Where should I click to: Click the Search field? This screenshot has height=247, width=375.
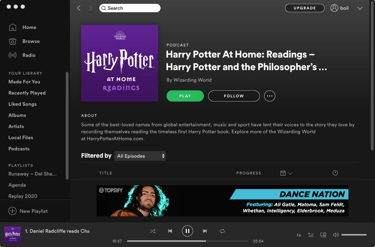pyautogui.click(x=130, y=8)
